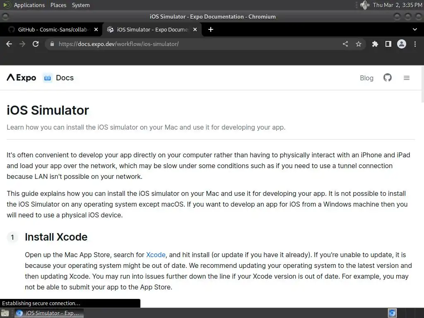Reload the Expo docs page
The height and width of the screenshot is (318, 424).
tap(36, 44)
